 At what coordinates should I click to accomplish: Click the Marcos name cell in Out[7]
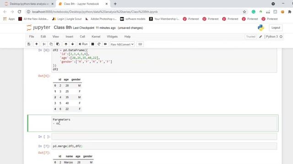pos(68,162)
